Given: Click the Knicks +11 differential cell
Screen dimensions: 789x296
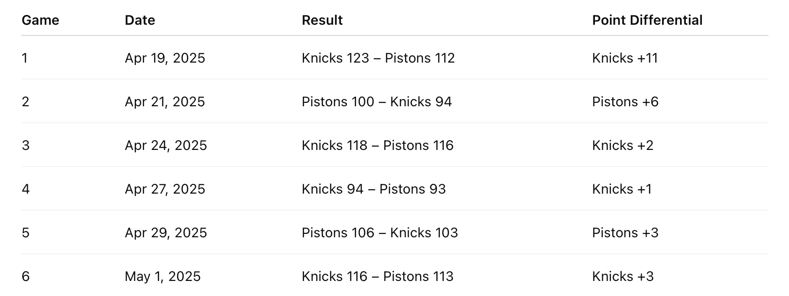Looking at the screenshot, I should click(x=625, y=58).
